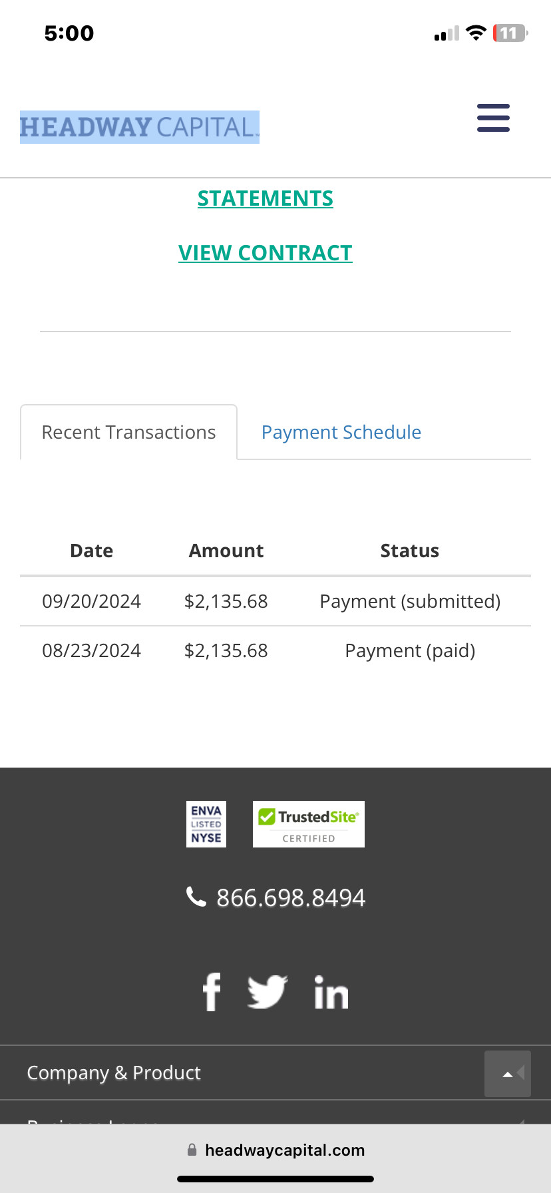Open the View Contract link
The width and height of the screenshot is (551, 1193).
pos(266,253)
